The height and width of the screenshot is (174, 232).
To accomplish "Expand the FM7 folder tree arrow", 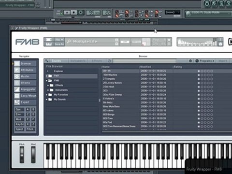I will 46,76.
